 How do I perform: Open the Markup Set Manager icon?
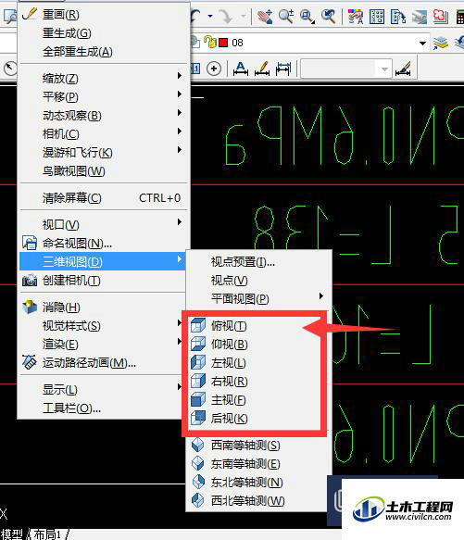[441, 16]
